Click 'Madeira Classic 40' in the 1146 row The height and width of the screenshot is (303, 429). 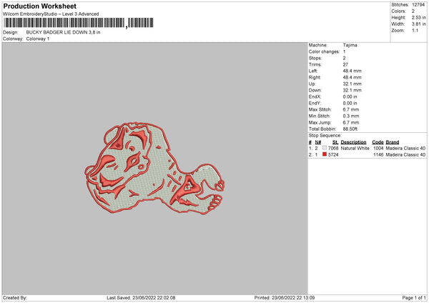(x=405, y=155)
